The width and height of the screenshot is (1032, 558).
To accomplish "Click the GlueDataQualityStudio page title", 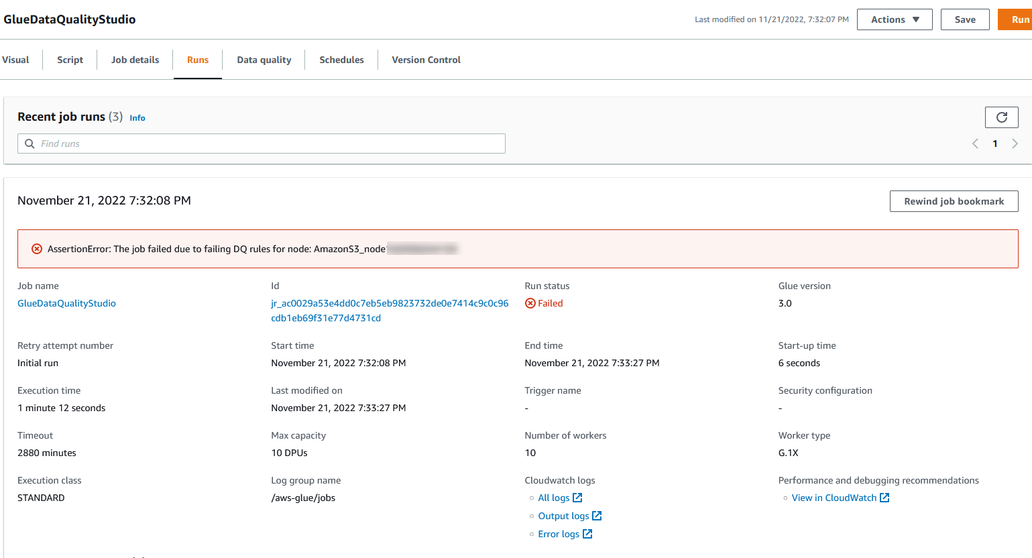I will click(70, 19).
